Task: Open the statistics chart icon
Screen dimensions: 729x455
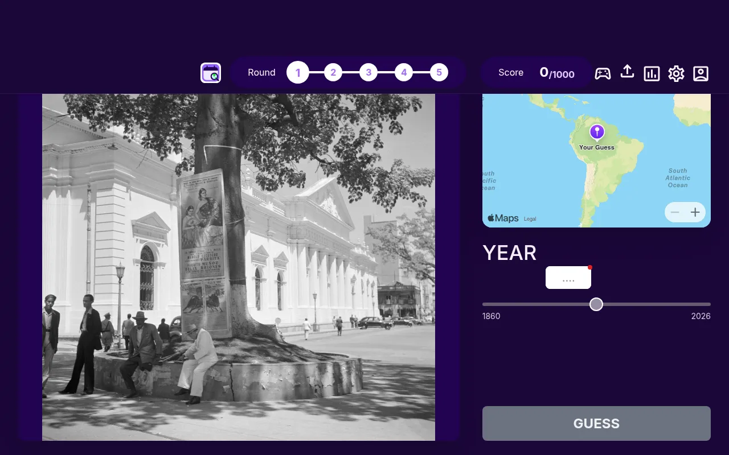Action: click(x=652, y=73)
